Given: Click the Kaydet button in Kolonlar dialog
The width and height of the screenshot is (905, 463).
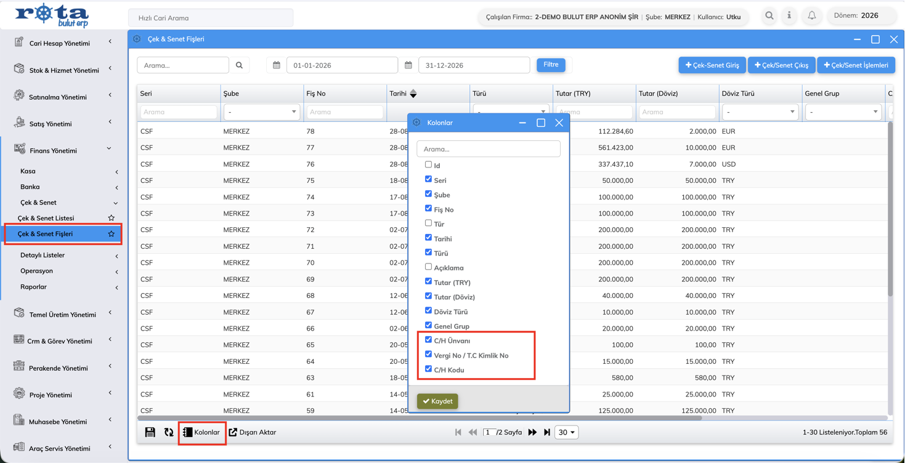Looking at the screenshot, I should [437, 401].
